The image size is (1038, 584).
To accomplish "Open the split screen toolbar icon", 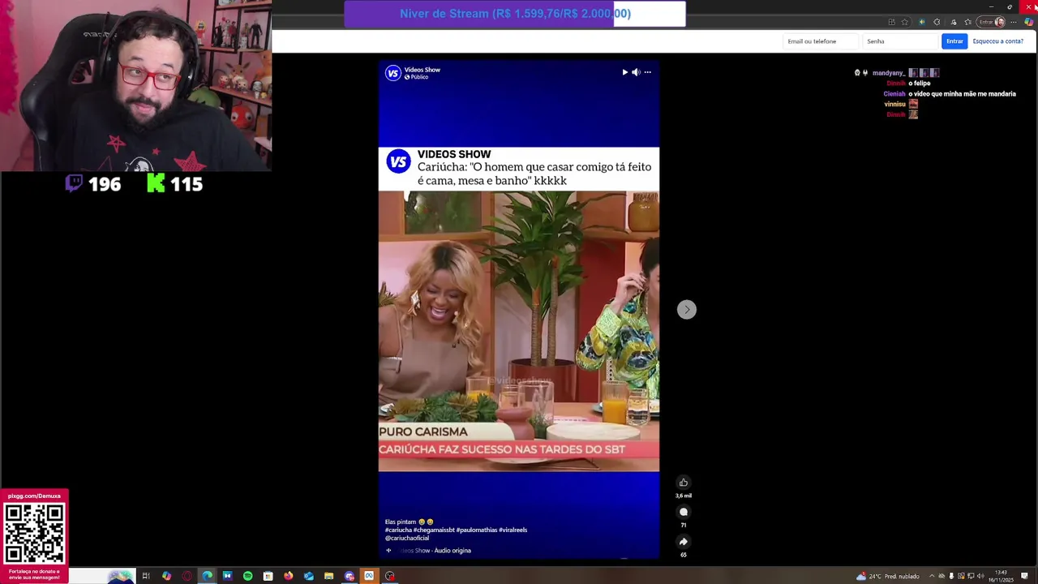I will click(x=891, y=22).
